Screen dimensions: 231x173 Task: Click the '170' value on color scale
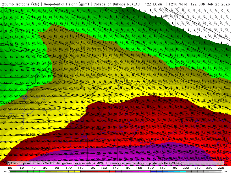pyautogui.click(x=150, y=168)
